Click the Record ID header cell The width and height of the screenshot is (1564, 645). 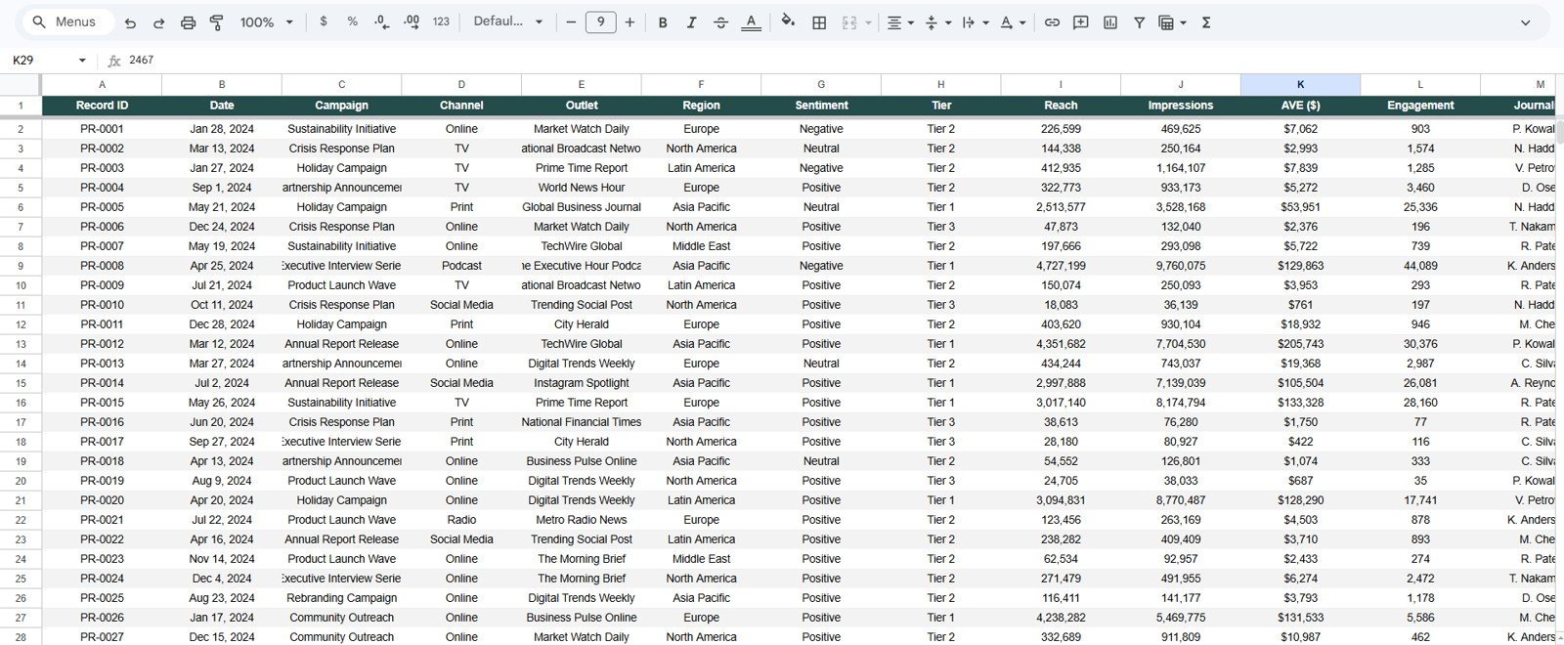click(102, 106)
